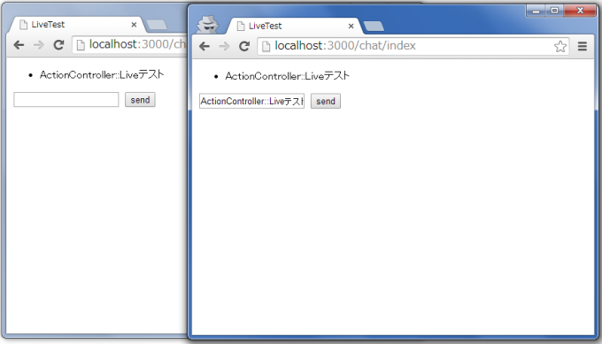The width and height of the screenshot is (602, 344).
Task: Click back arrow in left browser window
Action: tap(19, 45)
